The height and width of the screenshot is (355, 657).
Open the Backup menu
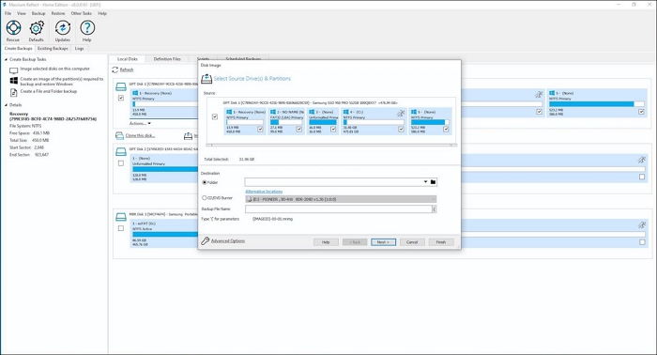point(38,13)
